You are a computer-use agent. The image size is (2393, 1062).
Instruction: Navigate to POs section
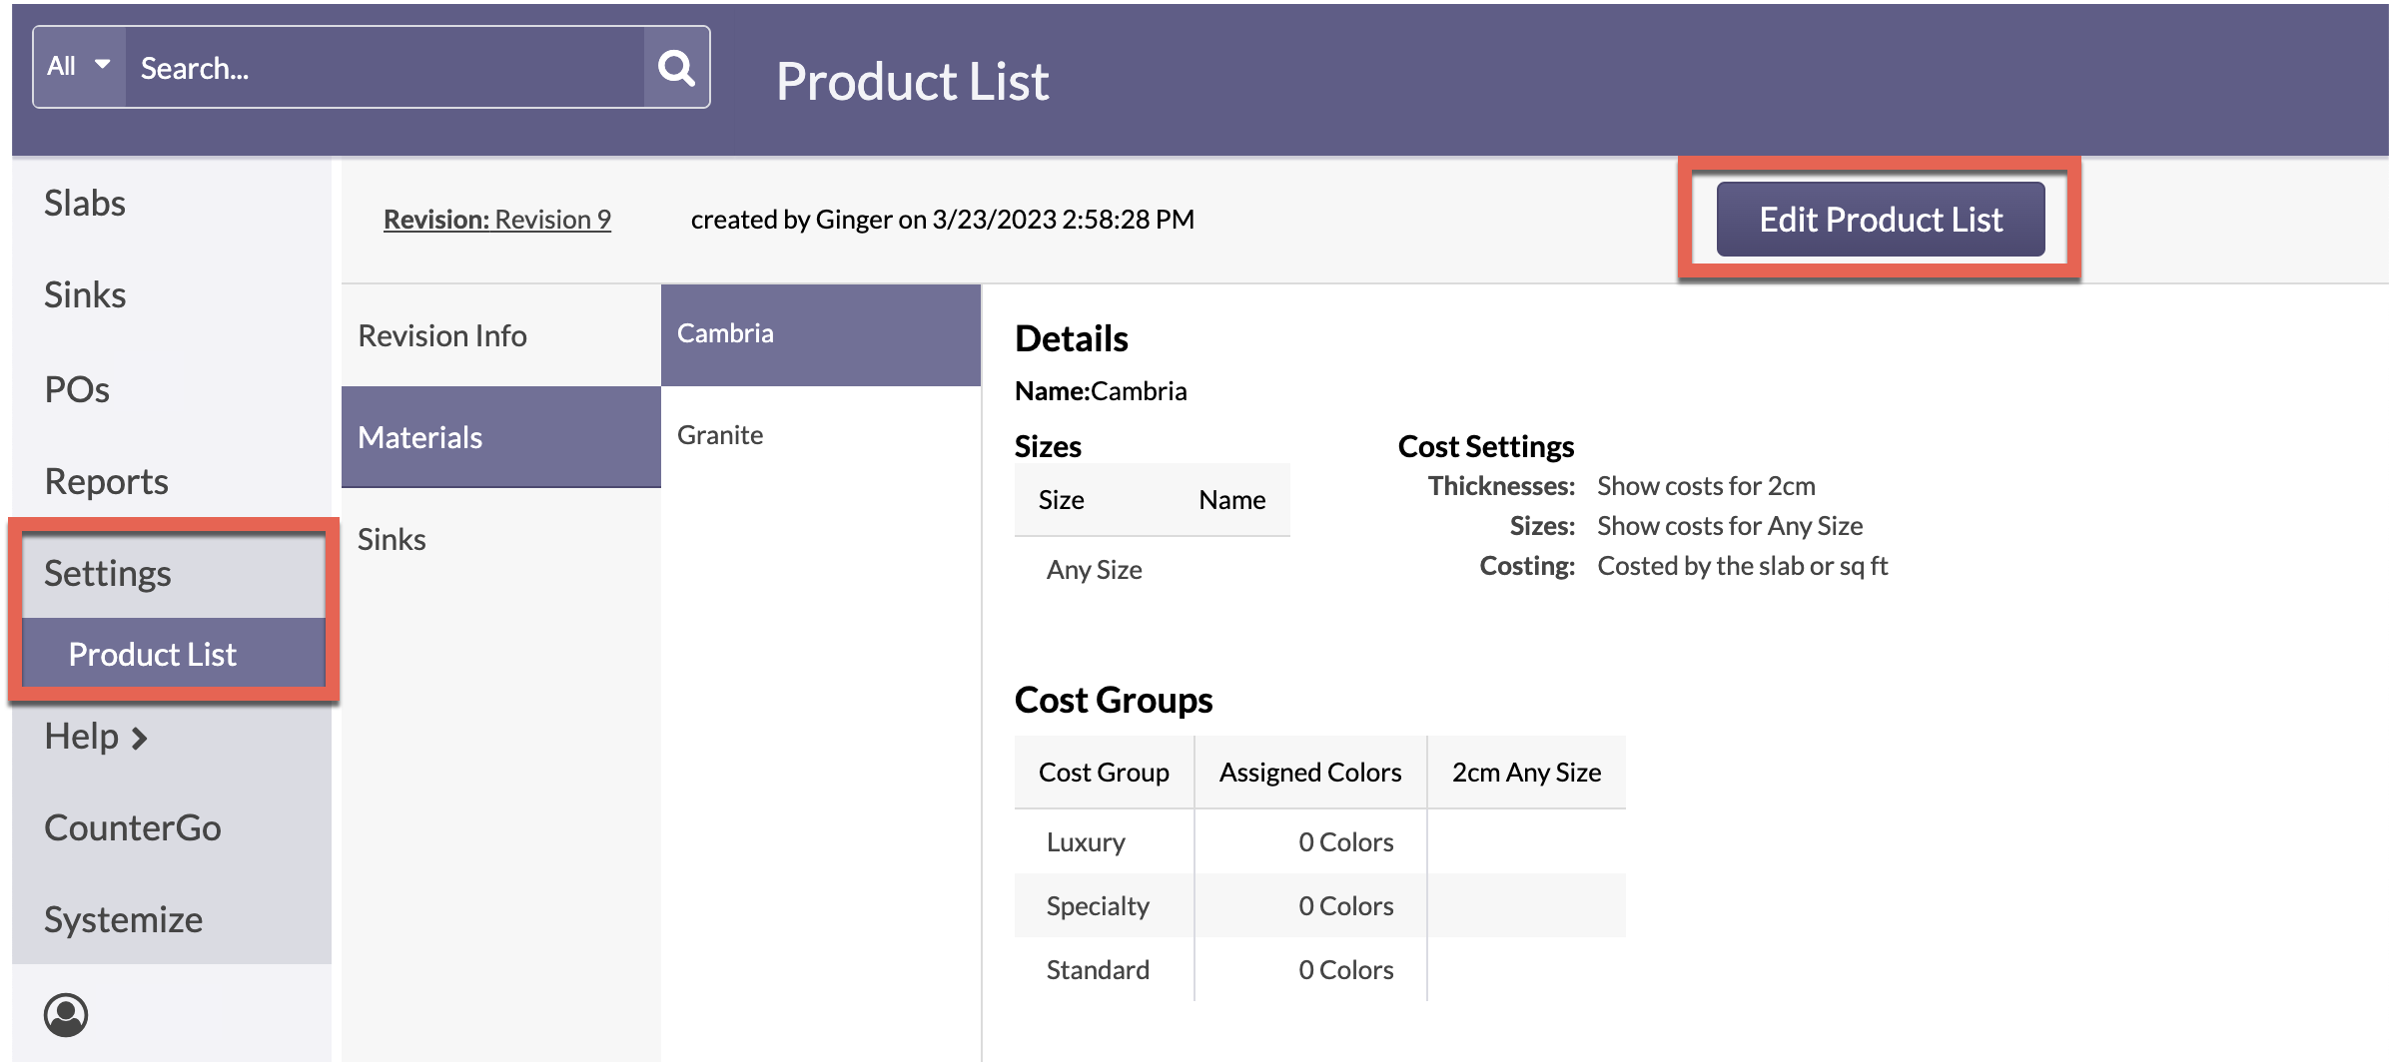(77, 389)
